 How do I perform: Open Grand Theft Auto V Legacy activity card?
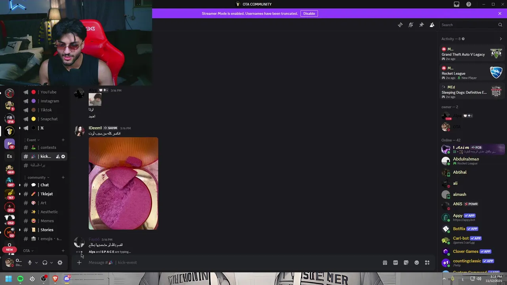coord(472,54)
